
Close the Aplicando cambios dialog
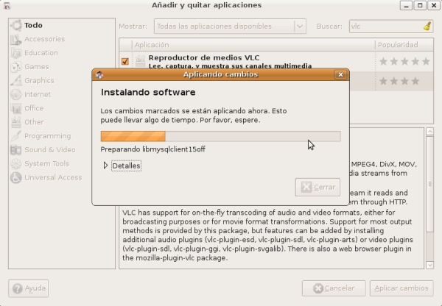pyautogui.click(x=340, y=74)
